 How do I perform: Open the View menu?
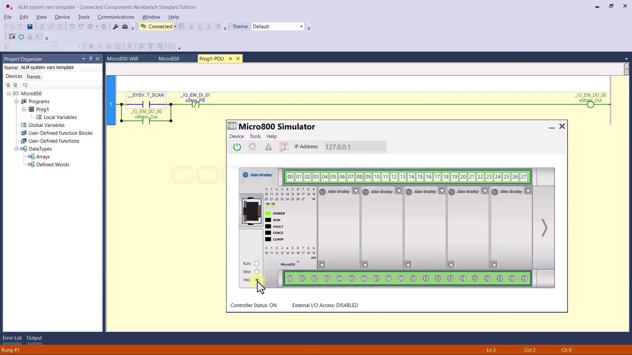pos(41,17)
